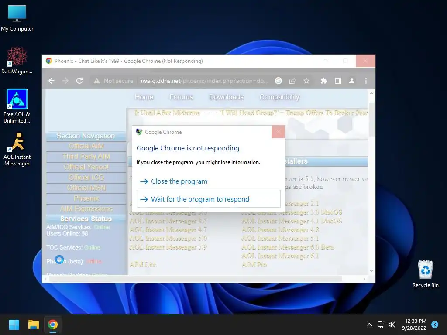This screenshot has width=447, height=335.
Task: Toggle the Chrome side panel icon
Action: 338,81
